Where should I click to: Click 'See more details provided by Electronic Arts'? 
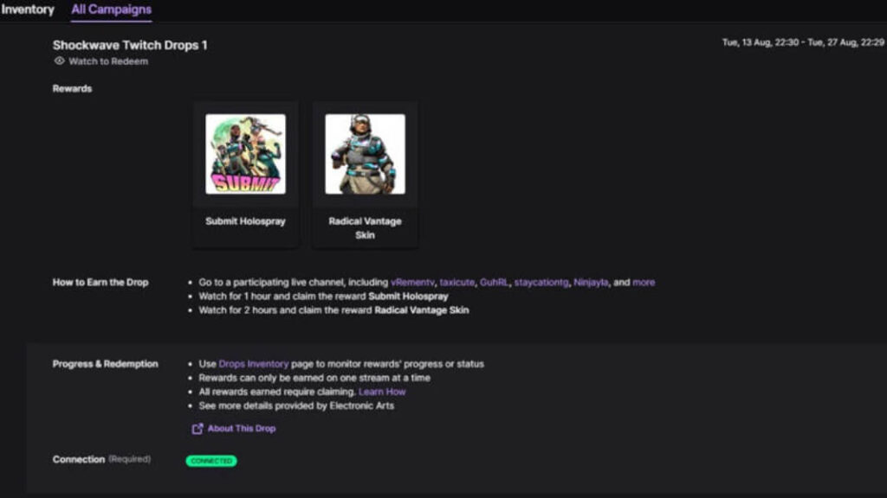coord(296,406)
